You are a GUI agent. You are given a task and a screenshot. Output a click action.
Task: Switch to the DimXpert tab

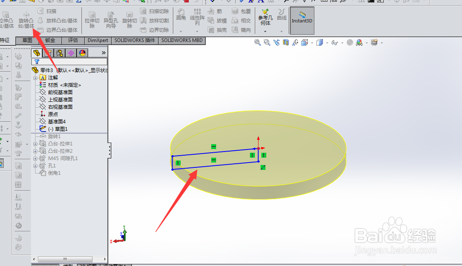(98, 40)
